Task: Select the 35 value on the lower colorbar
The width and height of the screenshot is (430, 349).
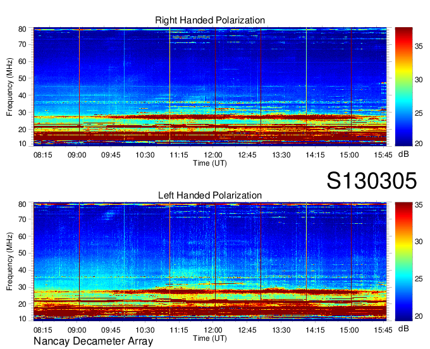Action: (419, 205)
